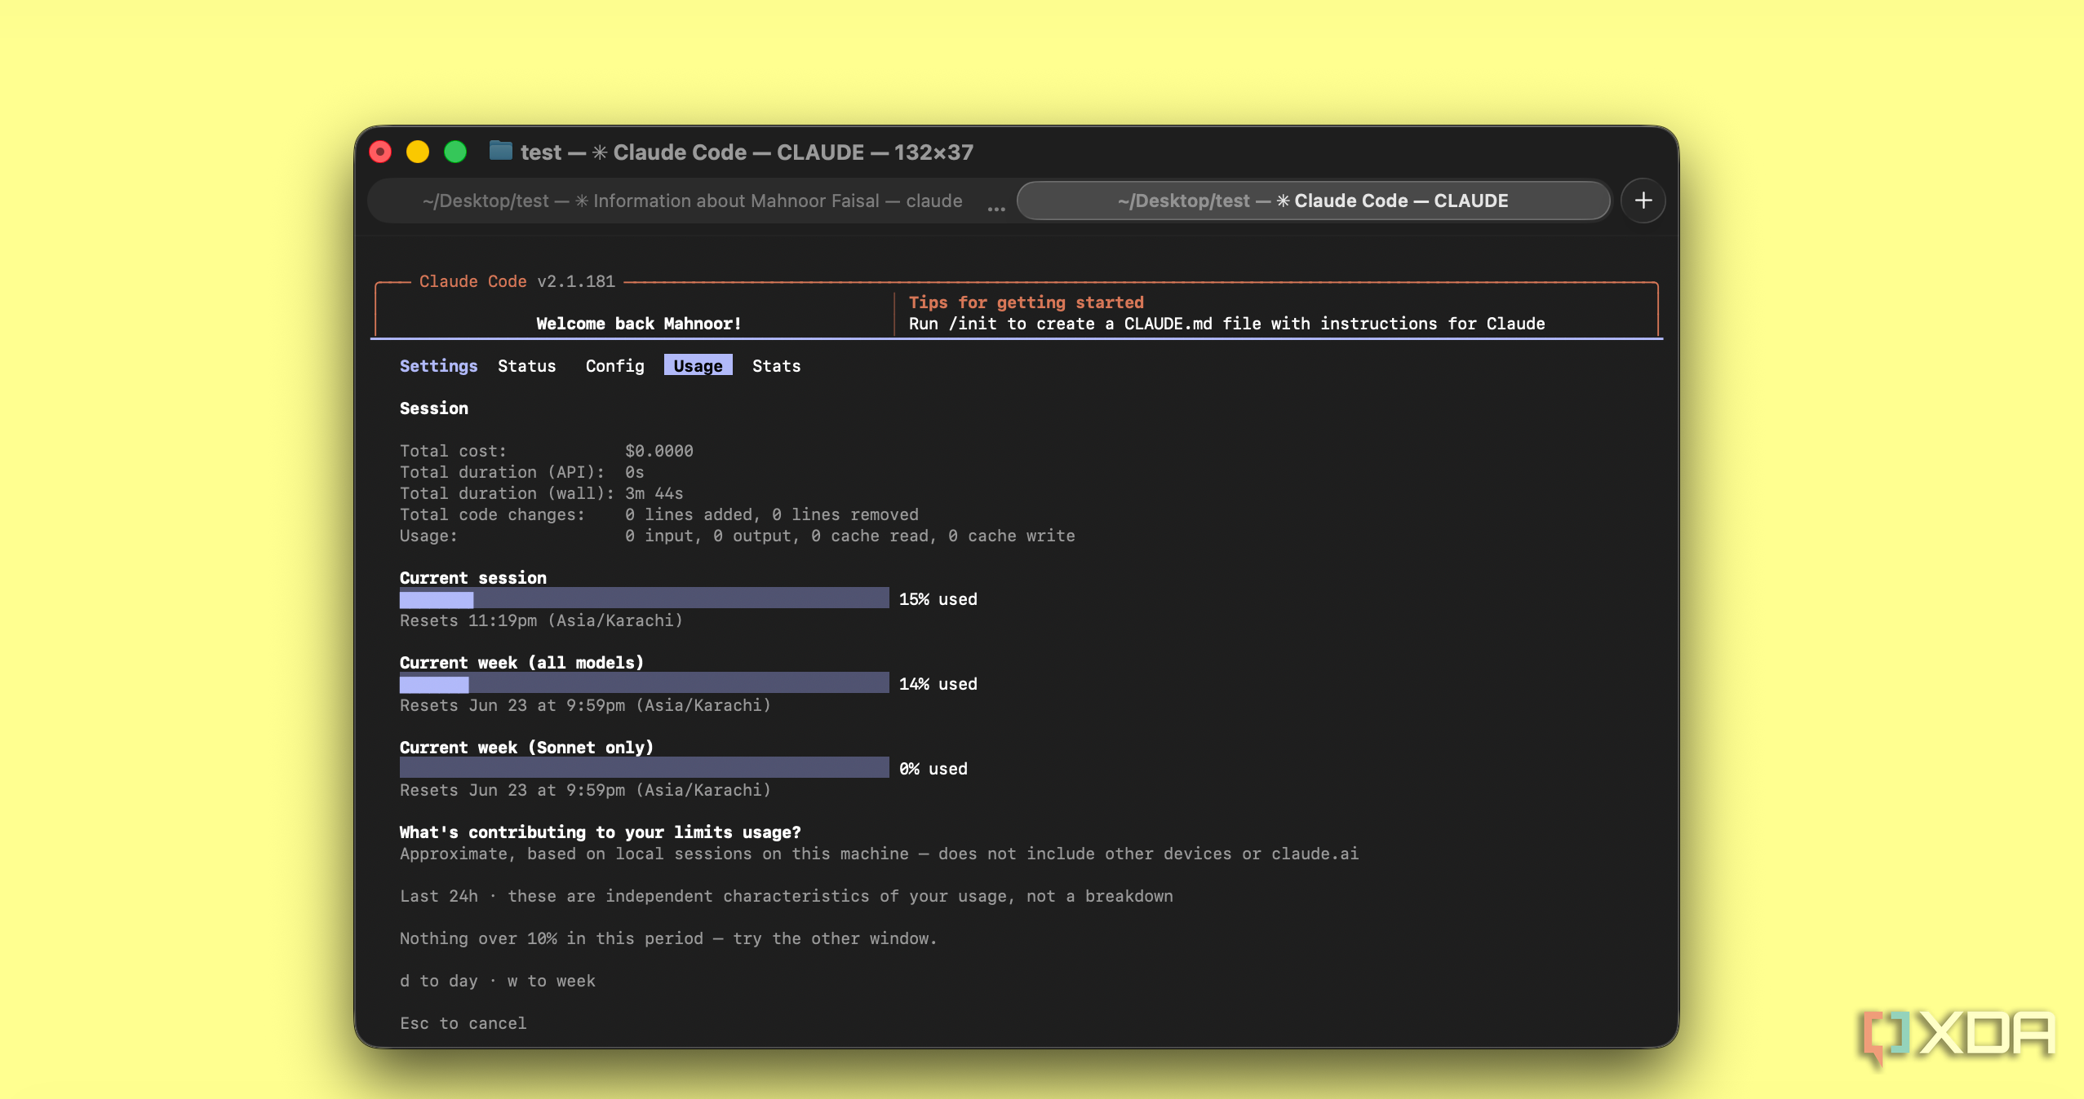Open the Config tab in Settings
2084x1099 pixels.
click(614, 366)
